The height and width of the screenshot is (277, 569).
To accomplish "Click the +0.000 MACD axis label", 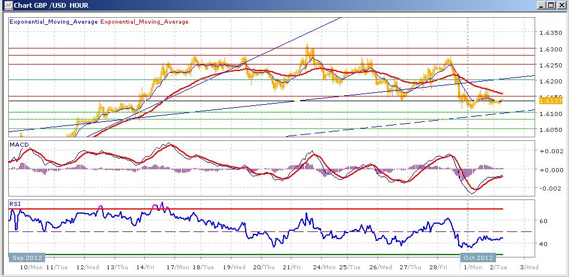I will 552,170.
